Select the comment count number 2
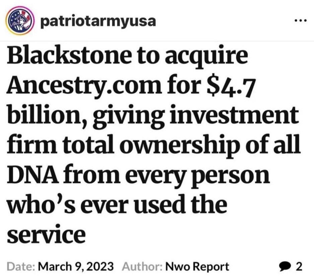314x277 pixels. 299,266
